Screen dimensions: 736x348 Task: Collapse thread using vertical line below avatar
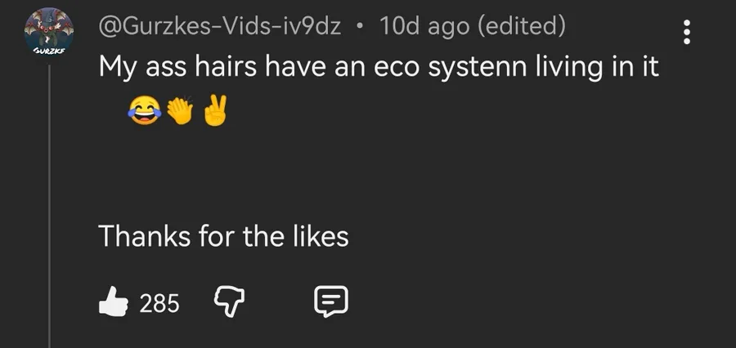(49, 207)
